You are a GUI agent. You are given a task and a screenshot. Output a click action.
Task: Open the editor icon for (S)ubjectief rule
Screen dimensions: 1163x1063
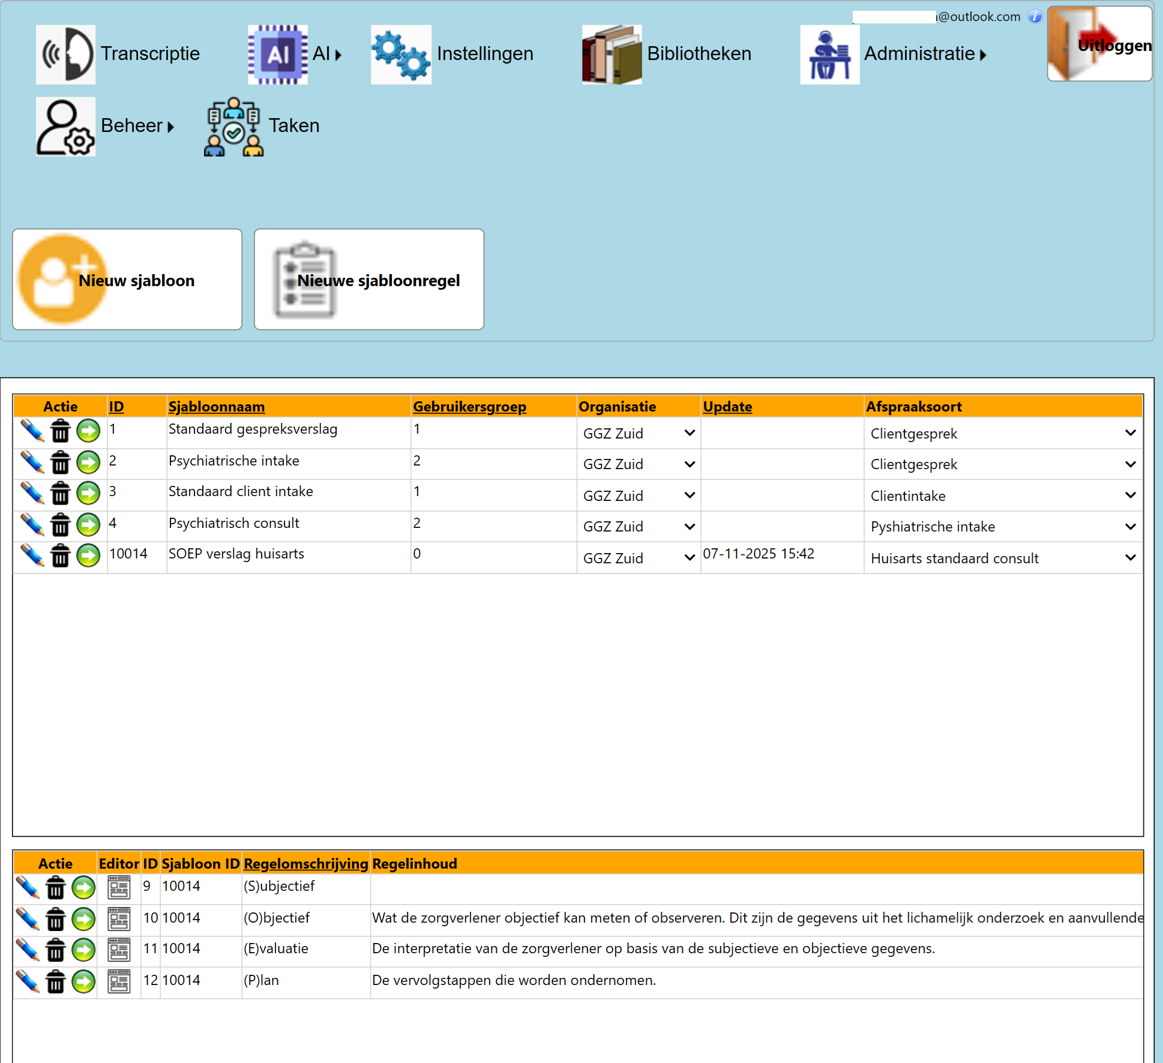pos(119,887)
